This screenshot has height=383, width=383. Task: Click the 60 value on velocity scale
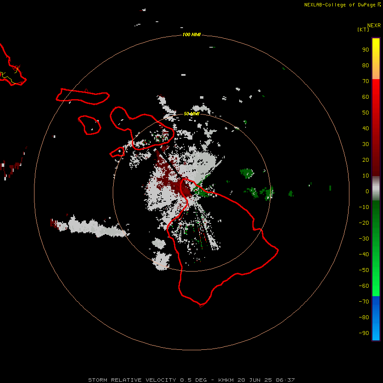366,97
